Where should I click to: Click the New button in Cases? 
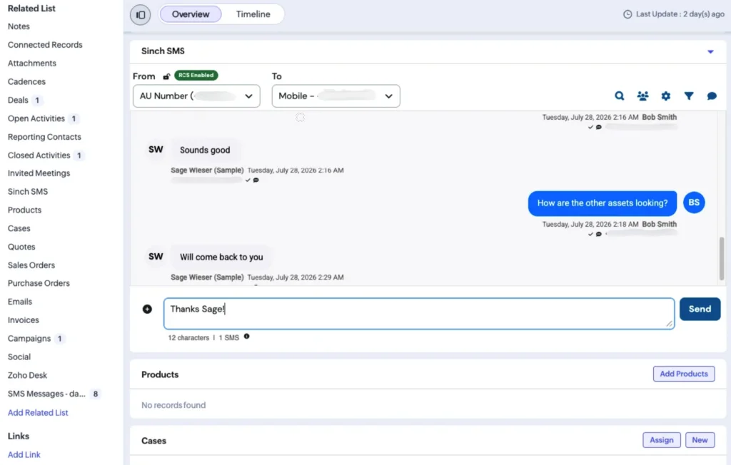click(700, 440)
